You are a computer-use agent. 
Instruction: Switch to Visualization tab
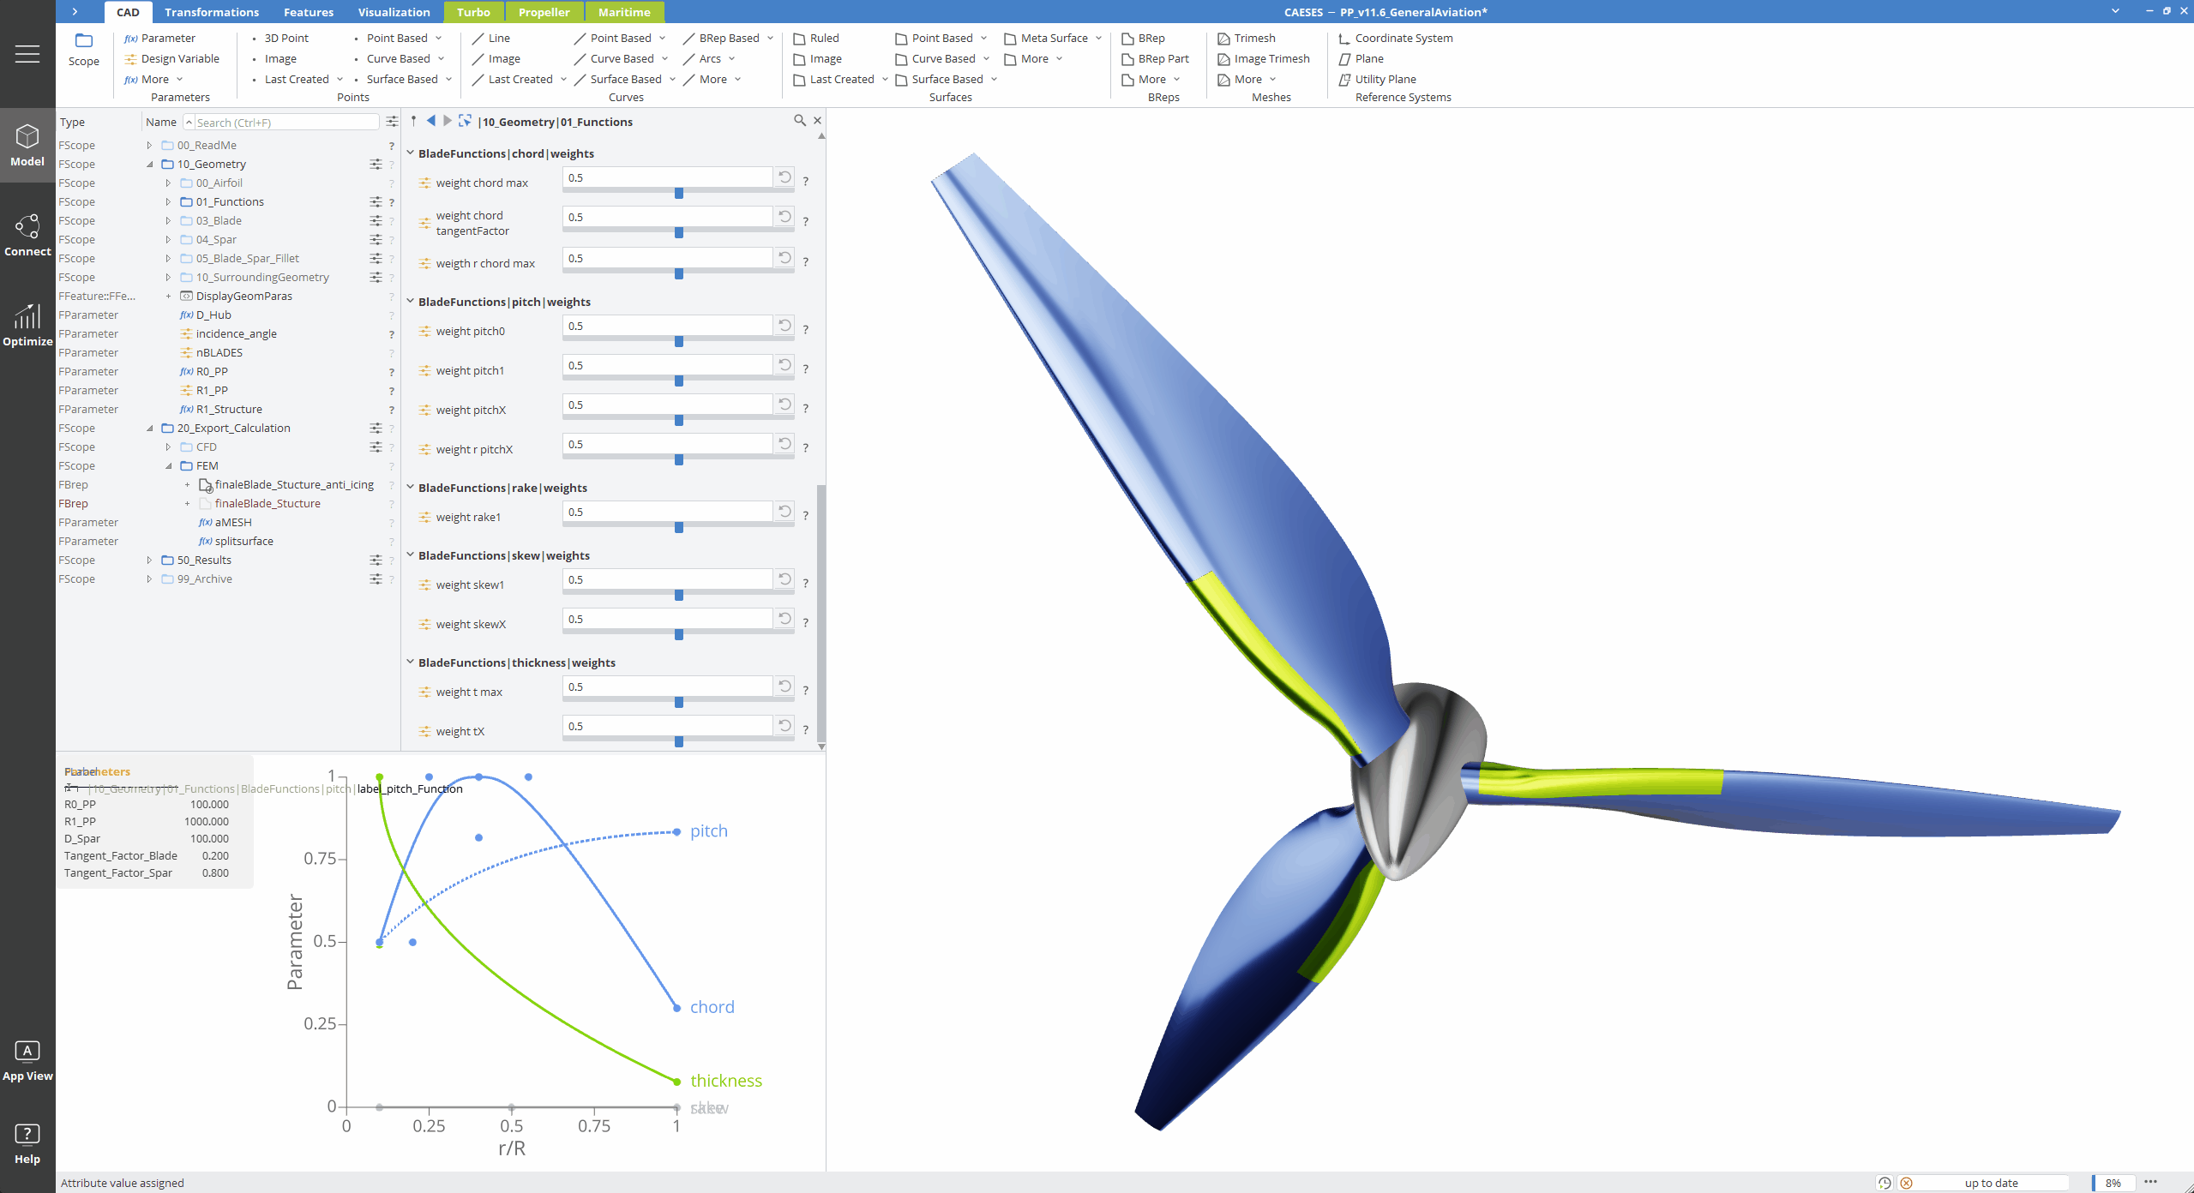(394, 12)
